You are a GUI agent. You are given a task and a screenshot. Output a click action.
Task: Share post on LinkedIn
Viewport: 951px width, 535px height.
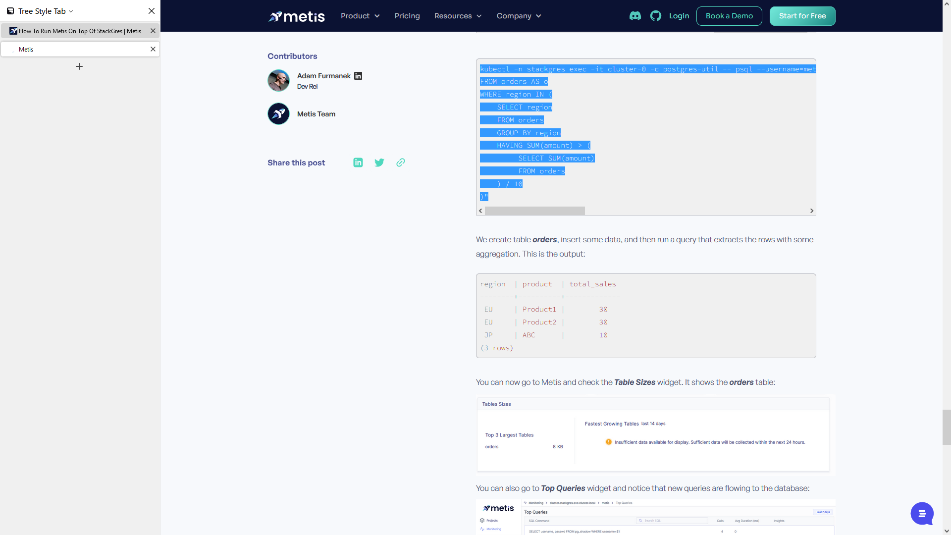(x=358, y=162)
